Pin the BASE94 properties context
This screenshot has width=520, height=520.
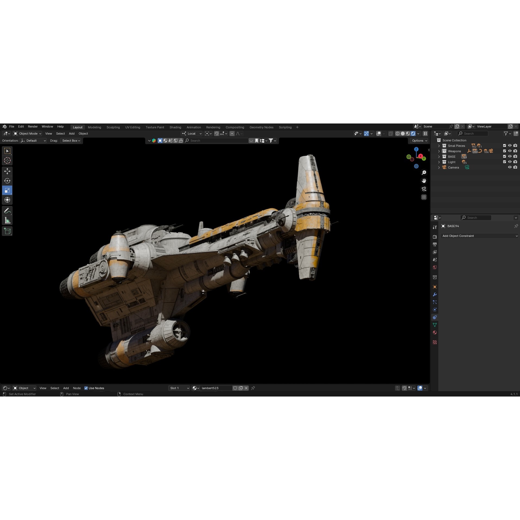[516, 226]
